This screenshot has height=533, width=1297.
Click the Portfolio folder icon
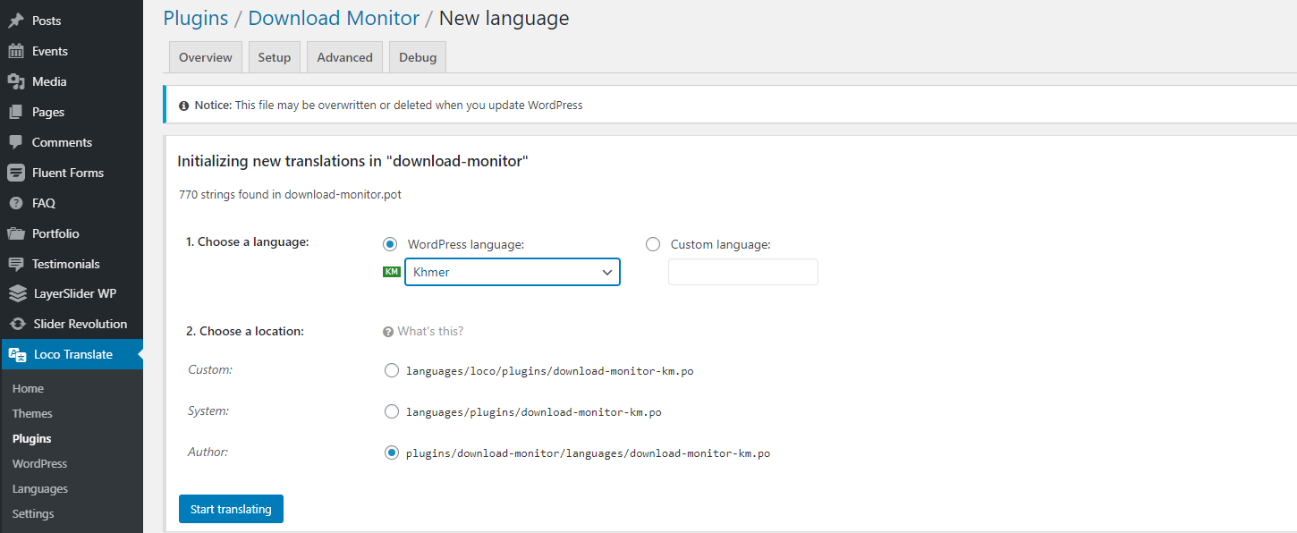click(x=16, y=233)
